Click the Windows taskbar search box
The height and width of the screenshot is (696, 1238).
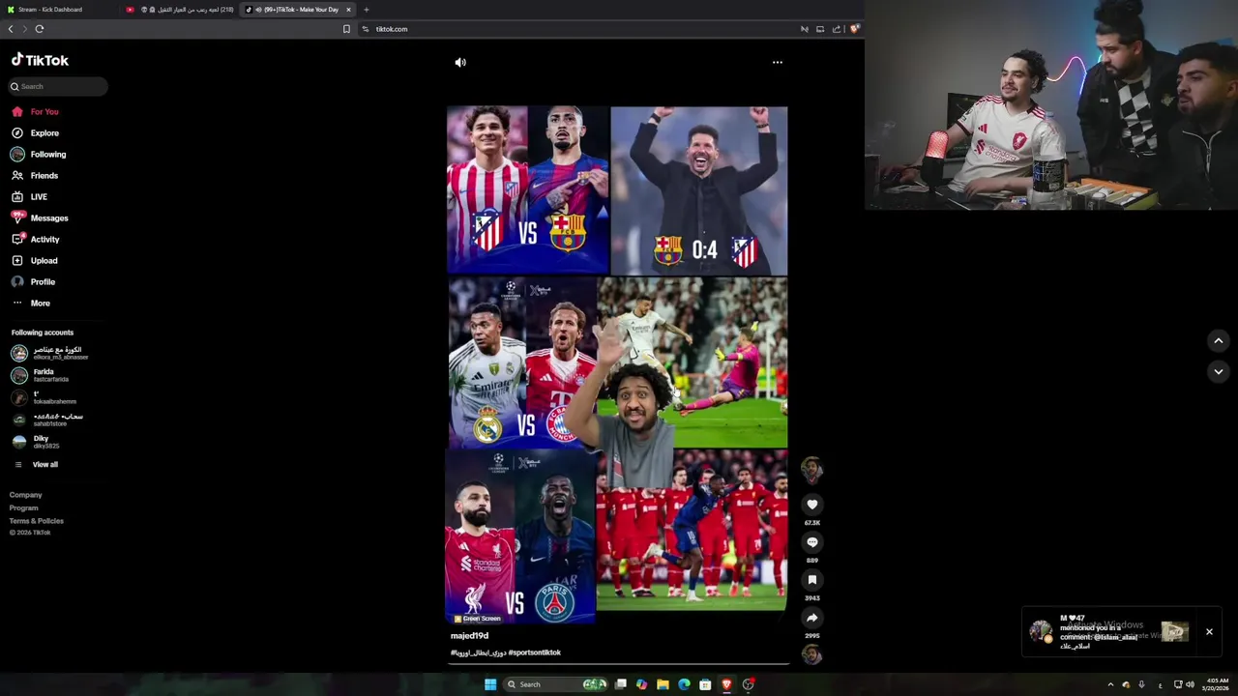point(556,684)
